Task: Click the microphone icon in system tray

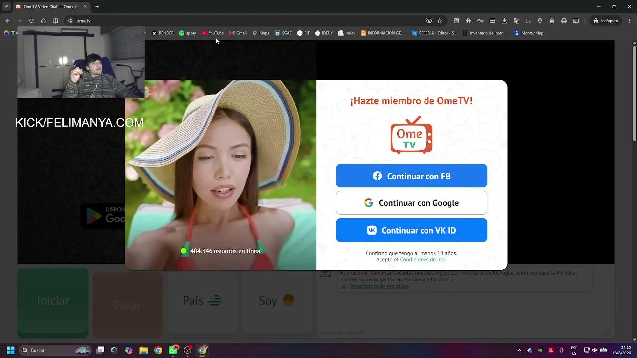Action: tap(562, 350)
